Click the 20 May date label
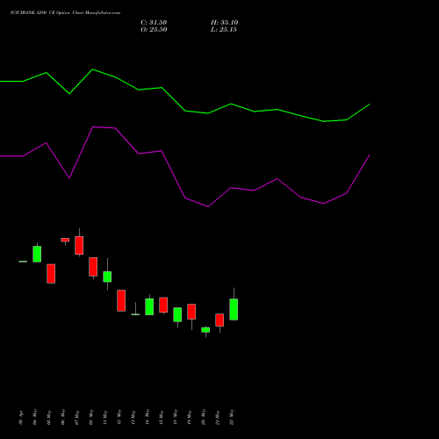This screenshot has height=439, width=439. pos(204,417)
